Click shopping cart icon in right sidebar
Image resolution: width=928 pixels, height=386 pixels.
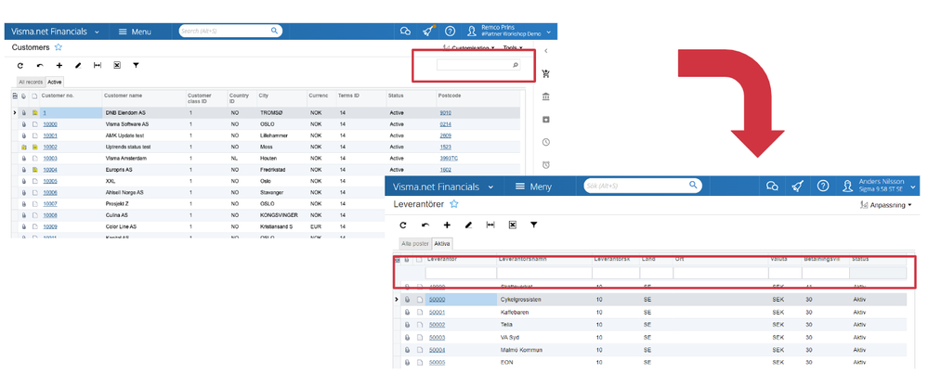545,74
